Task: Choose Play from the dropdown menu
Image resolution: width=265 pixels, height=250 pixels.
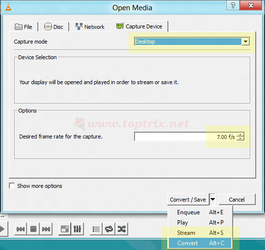Action: pos(200,223)
